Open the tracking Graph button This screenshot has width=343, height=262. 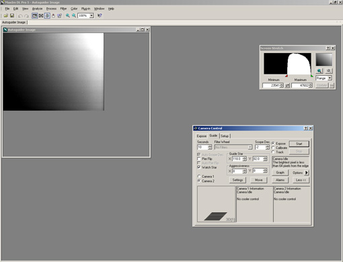[280, 173]
